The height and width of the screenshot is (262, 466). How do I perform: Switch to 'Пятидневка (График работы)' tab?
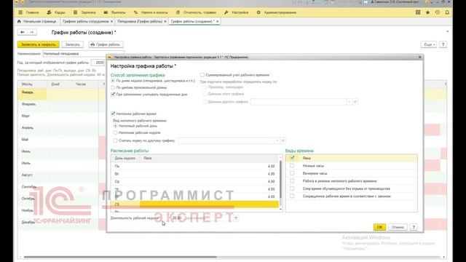click(x=140, y=21)
